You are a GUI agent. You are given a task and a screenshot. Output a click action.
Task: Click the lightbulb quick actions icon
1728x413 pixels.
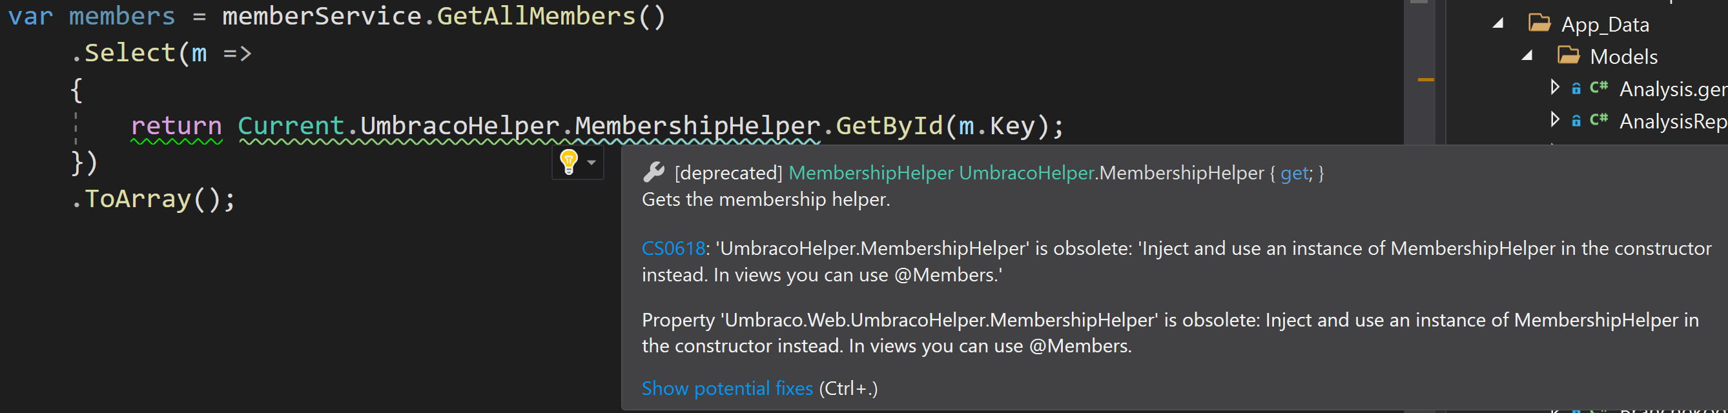(569, 162)
